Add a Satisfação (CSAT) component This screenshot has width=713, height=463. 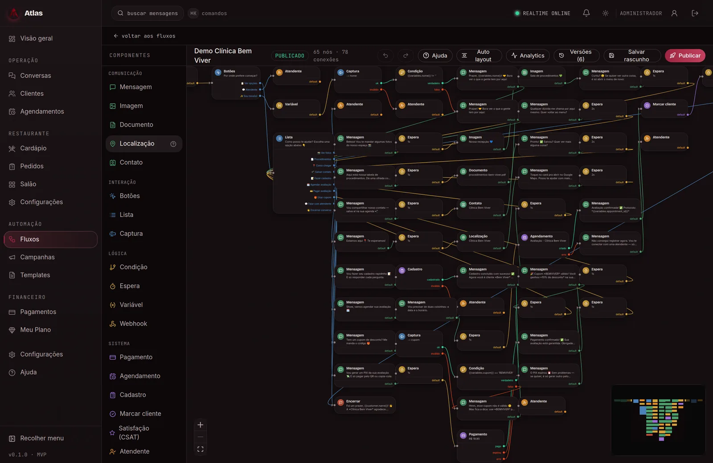pos(144,433)
